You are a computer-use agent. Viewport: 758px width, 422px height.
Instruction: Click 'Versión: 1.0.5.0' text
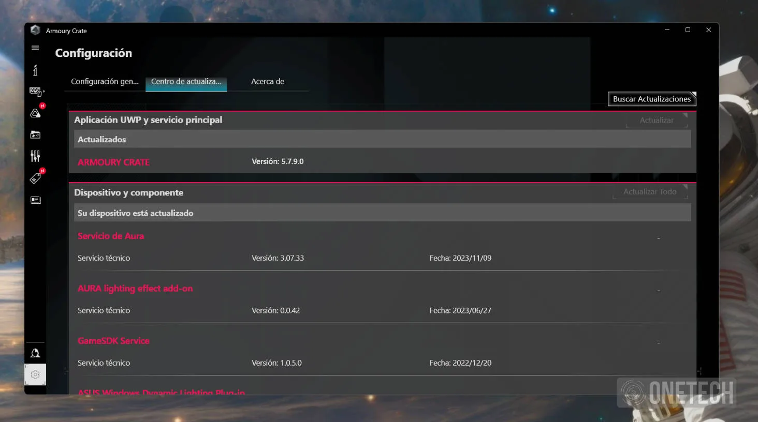(x=276, y=363)
